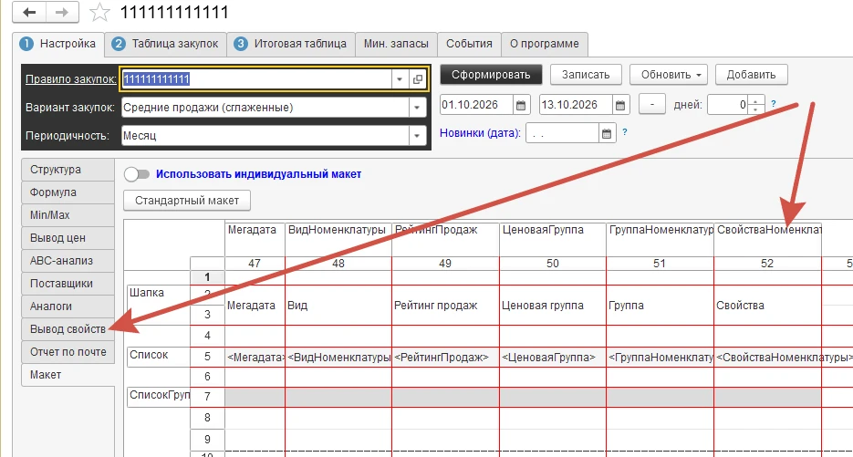The image size is (853, 457).
Task: Select the Формула side tab
Action: tap(68, 192)
